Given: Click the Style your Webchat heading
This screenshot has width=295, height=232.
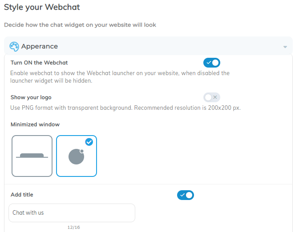Looking at the screenshot, I should pyautogui.click(x=42, y=7).
